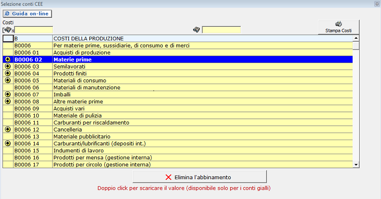Focus the right description search field
Screen dimensions: 381x199
click(x=221, y=30)
